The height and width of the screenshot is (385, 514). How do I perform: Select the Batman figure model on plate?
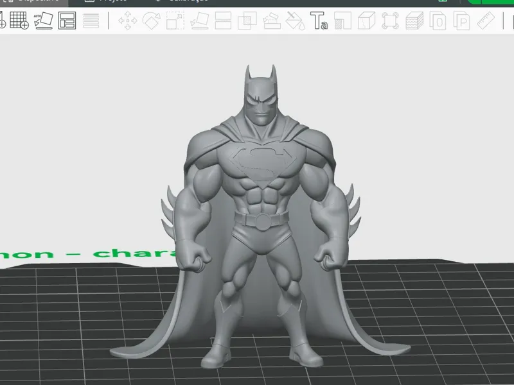tap(261, 216)
